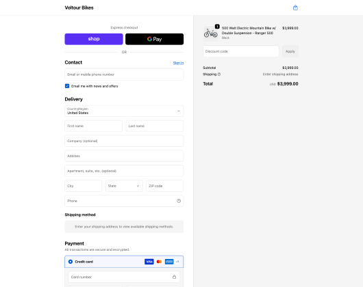The image size is (363, 287).
Task: Click the phone field help icon
Action: pyautogui.click(x=179, y=201)
